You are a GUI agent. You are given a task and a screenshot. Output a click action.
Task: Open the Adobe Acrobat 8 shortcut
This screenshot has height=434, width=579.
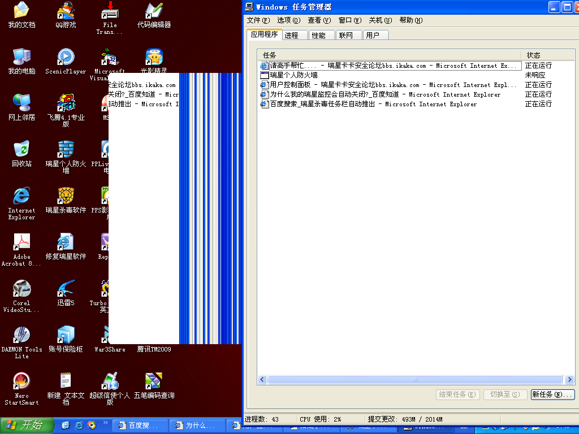21,249
